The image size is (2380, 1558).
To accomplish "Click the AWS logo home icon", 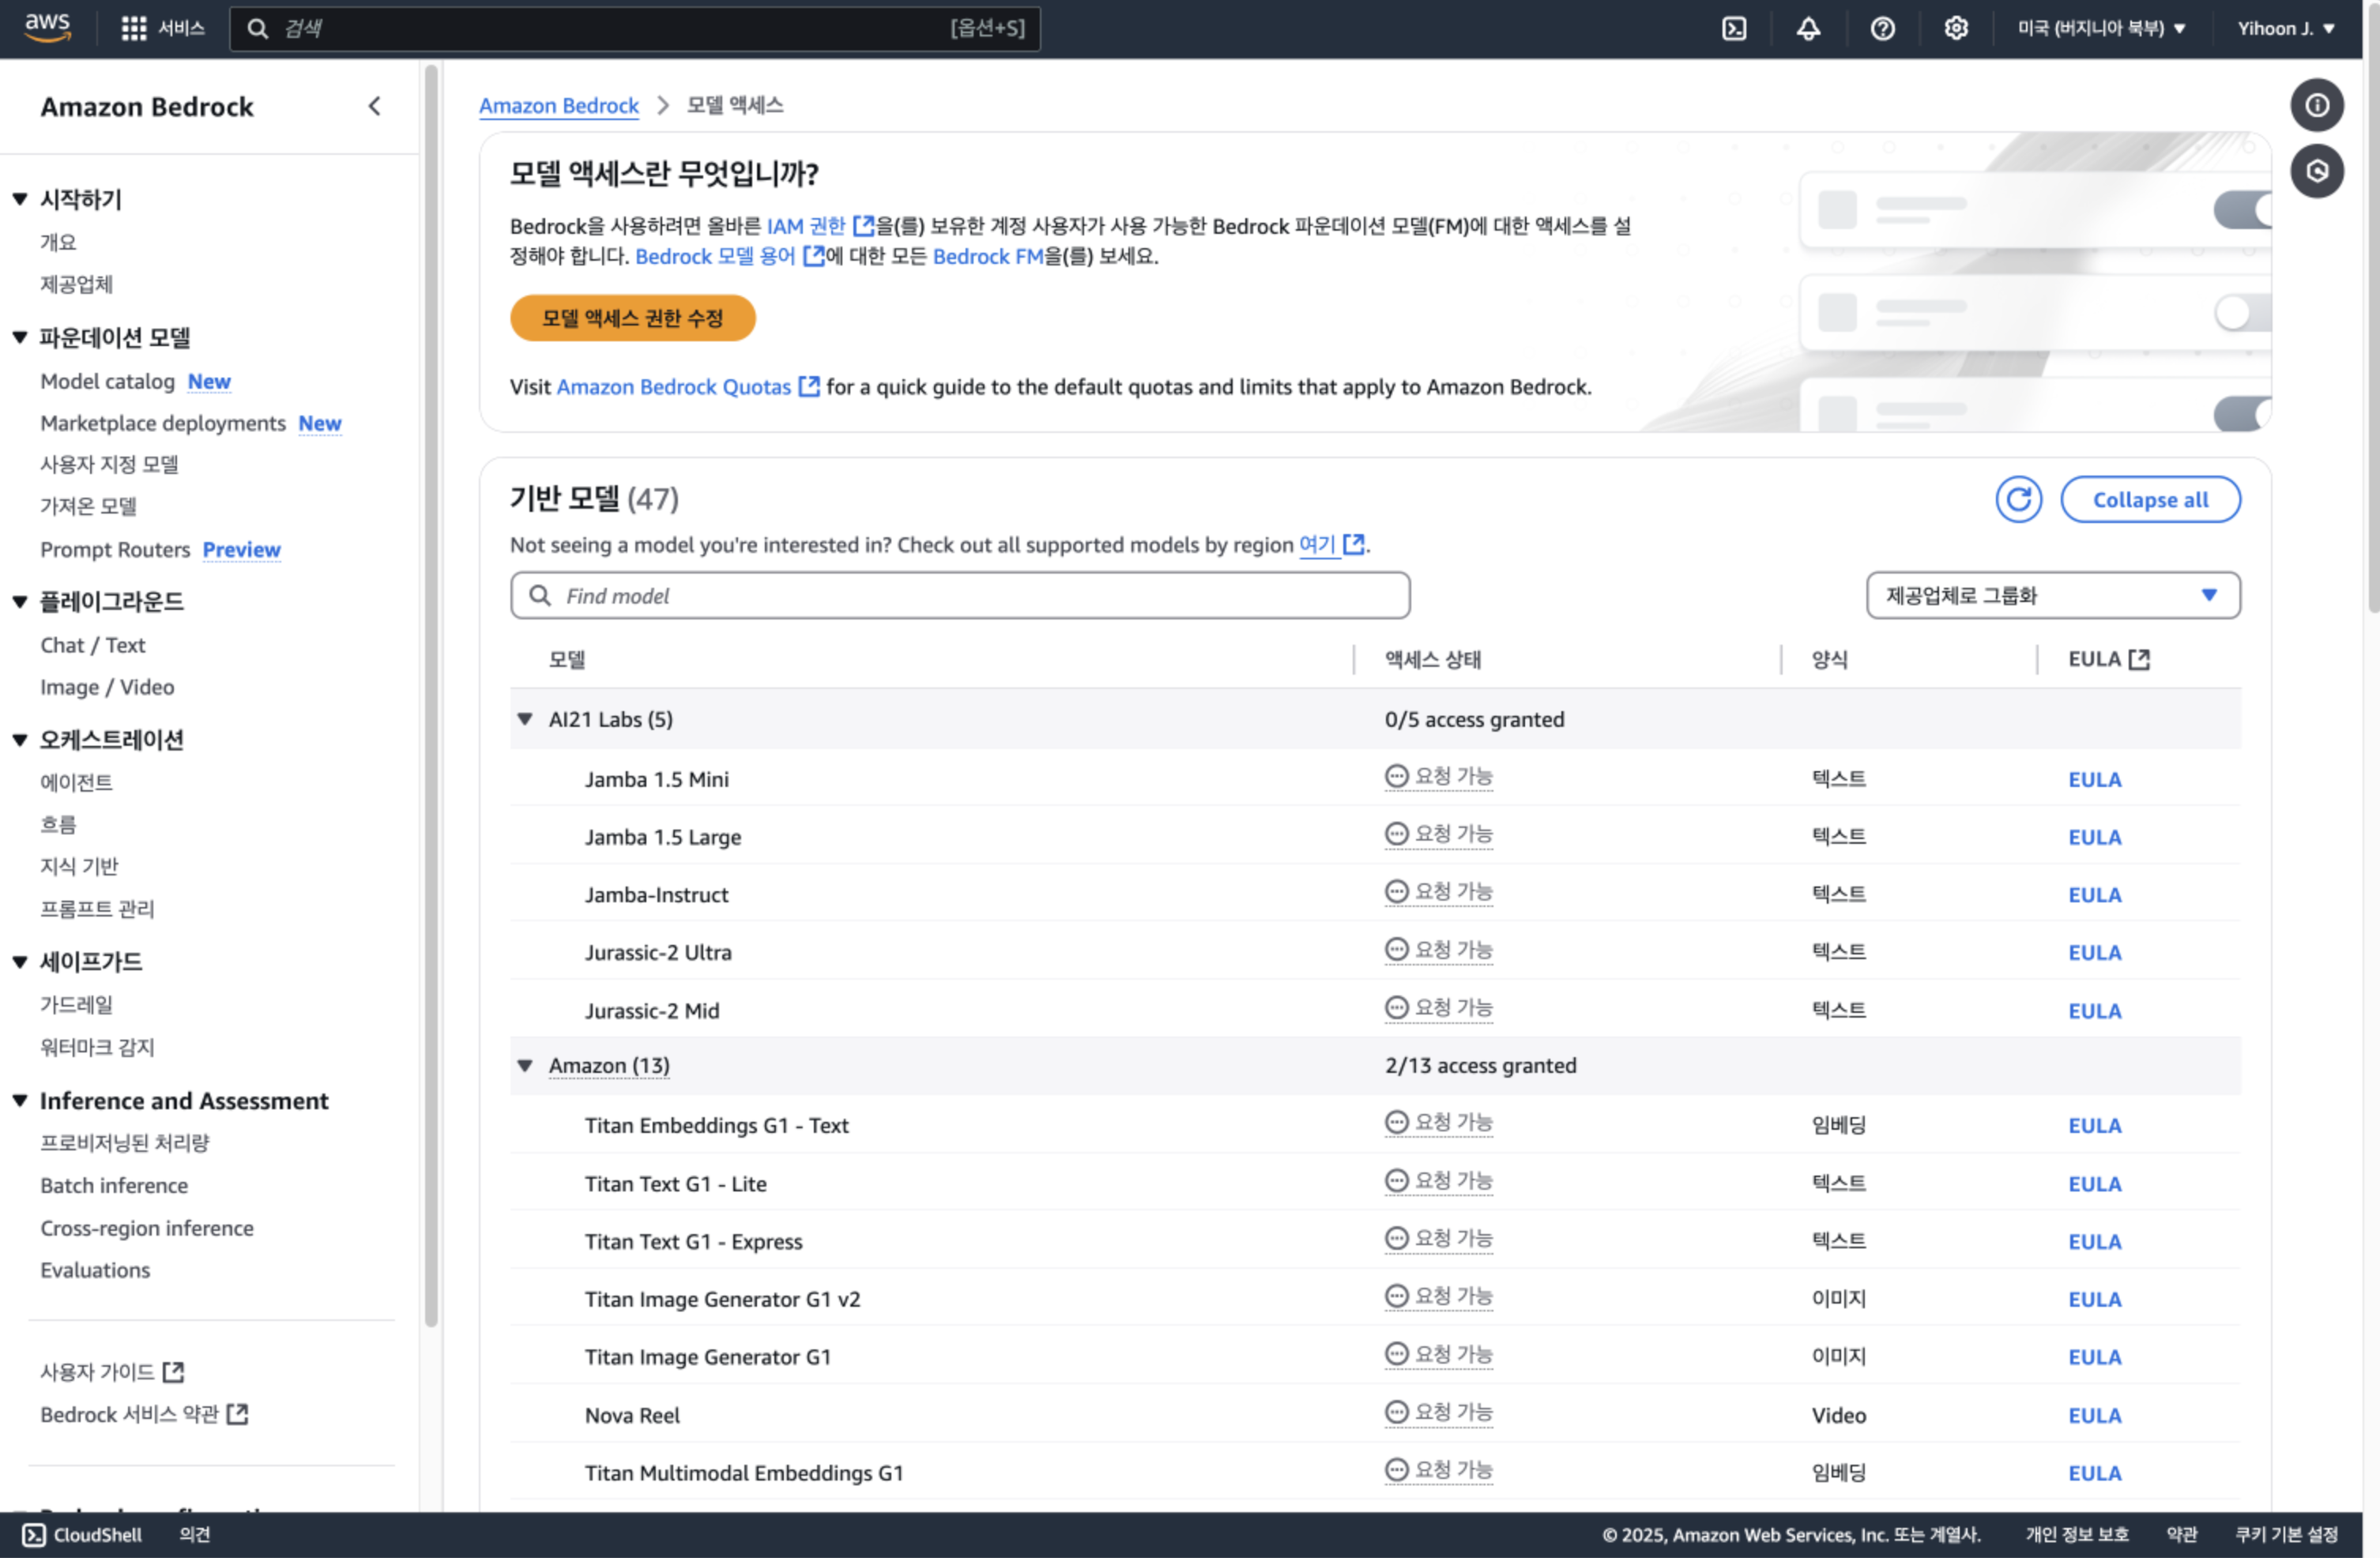I will (x=47, y=27).
